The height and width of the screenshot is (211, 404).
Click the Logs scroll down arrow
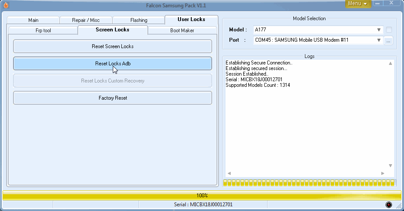[x=390, y=165]
